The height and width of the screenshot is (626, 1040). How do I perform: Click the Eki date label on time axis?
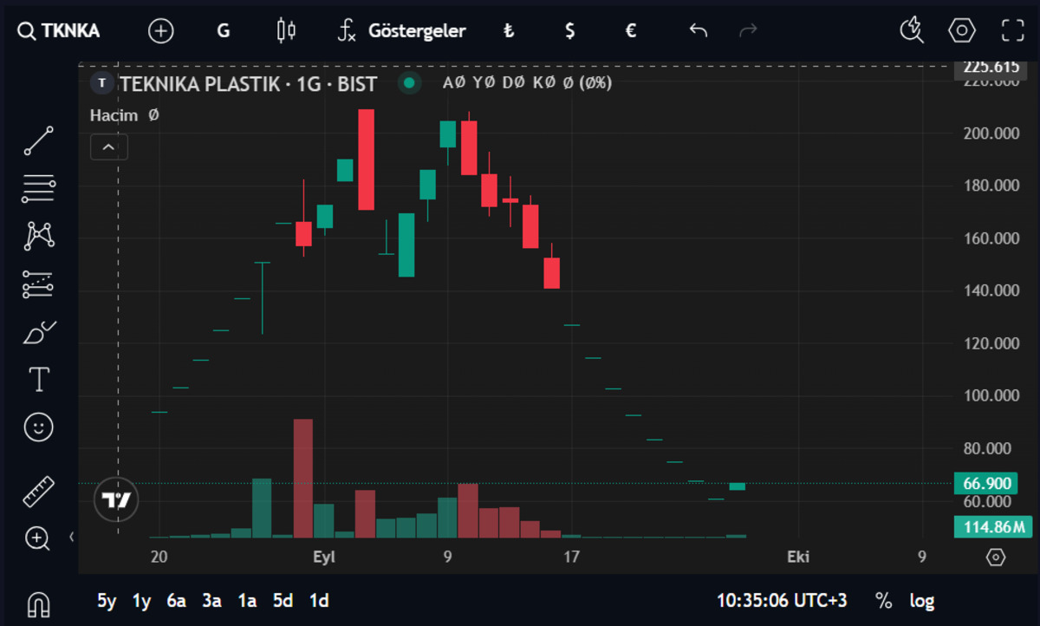tap(798, 557)
